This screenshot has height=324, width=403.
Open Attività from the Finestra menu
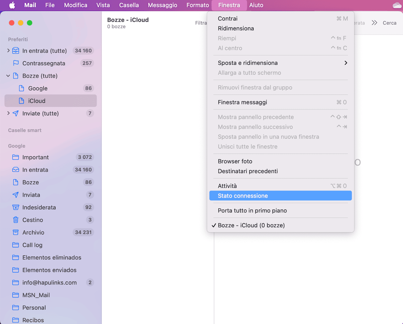(x=281, y=186)
